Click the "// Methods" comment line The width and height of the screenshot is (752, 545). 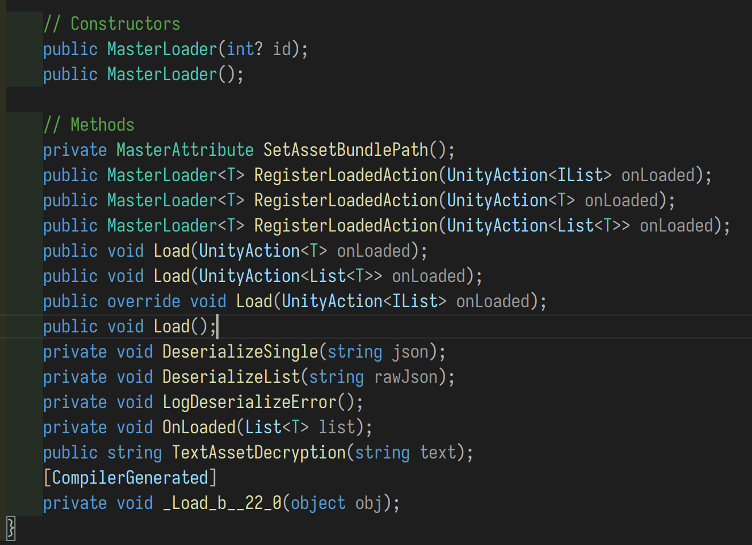89,125
